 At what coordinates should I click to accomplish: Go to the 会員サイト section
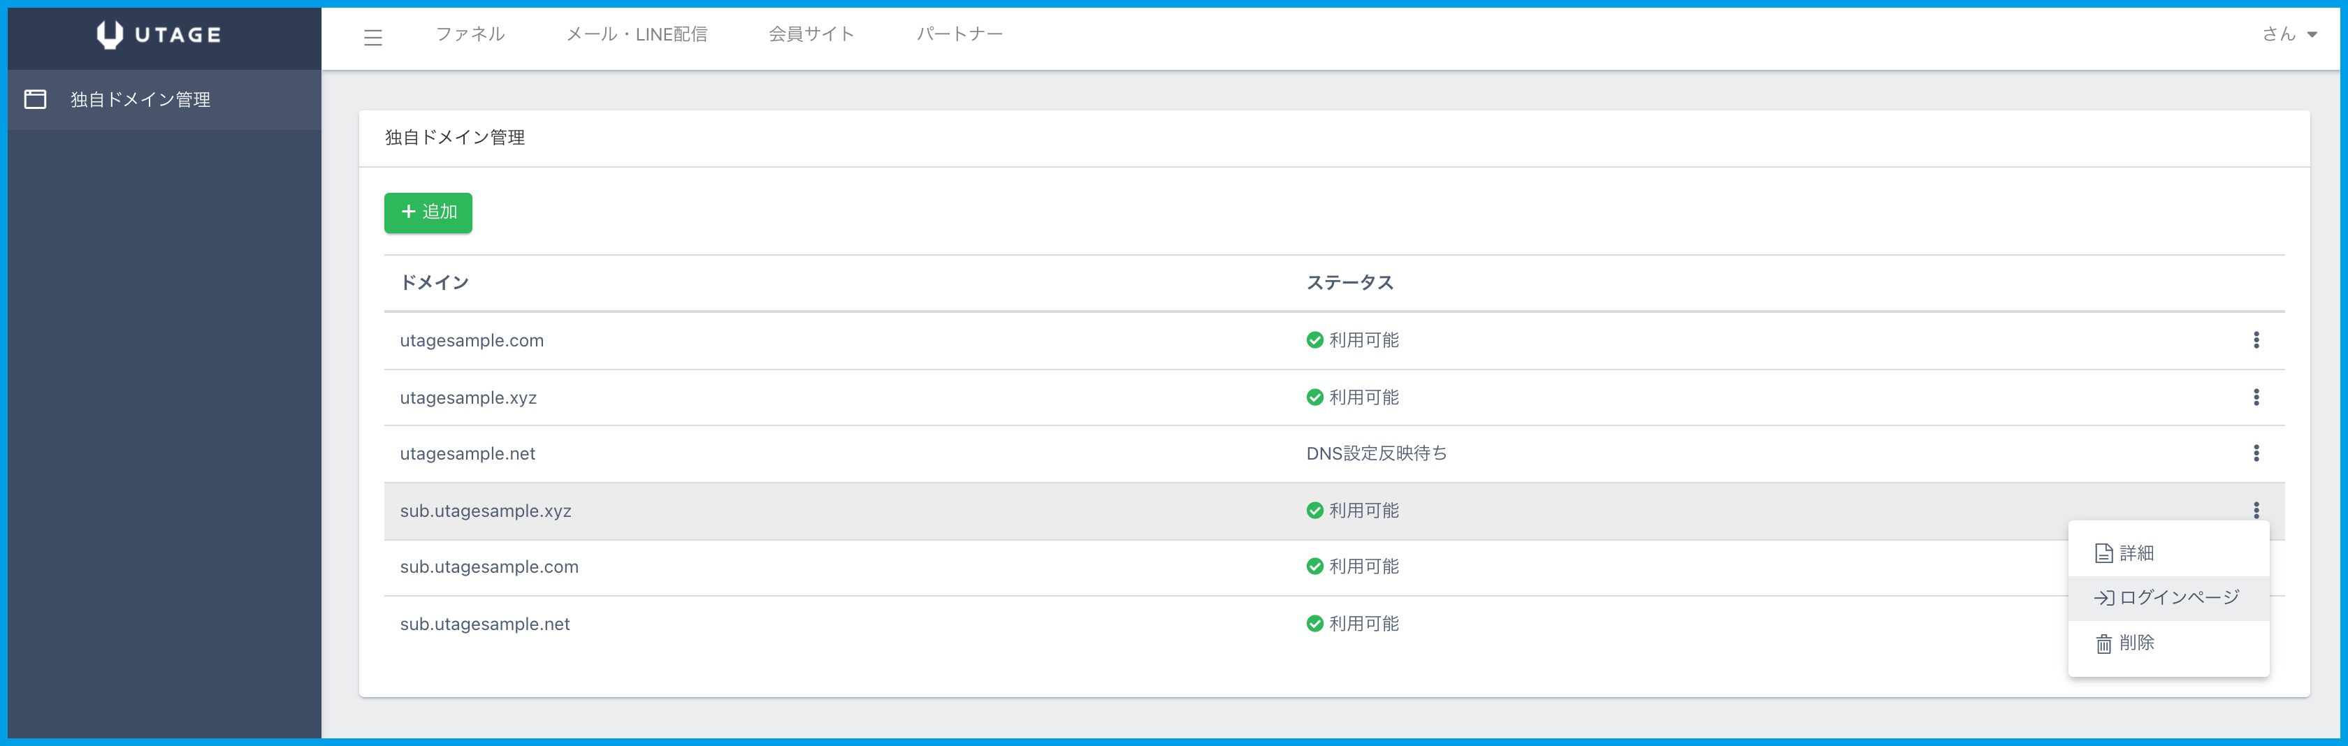click(811, 35)
